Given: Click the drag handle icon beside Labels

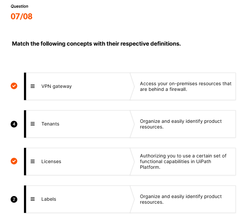Looking at the screenshot, I should point(33,199).
